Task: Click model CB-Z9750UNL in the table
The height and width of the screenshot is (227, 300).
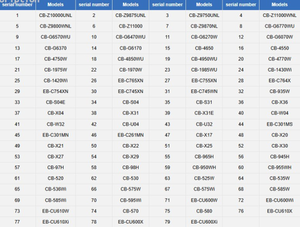Action: point(204,15)
